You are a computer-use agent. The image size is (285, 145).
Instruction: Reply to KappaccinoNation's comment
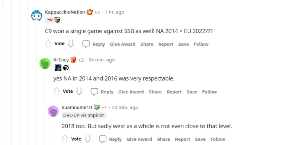[94, 44]
